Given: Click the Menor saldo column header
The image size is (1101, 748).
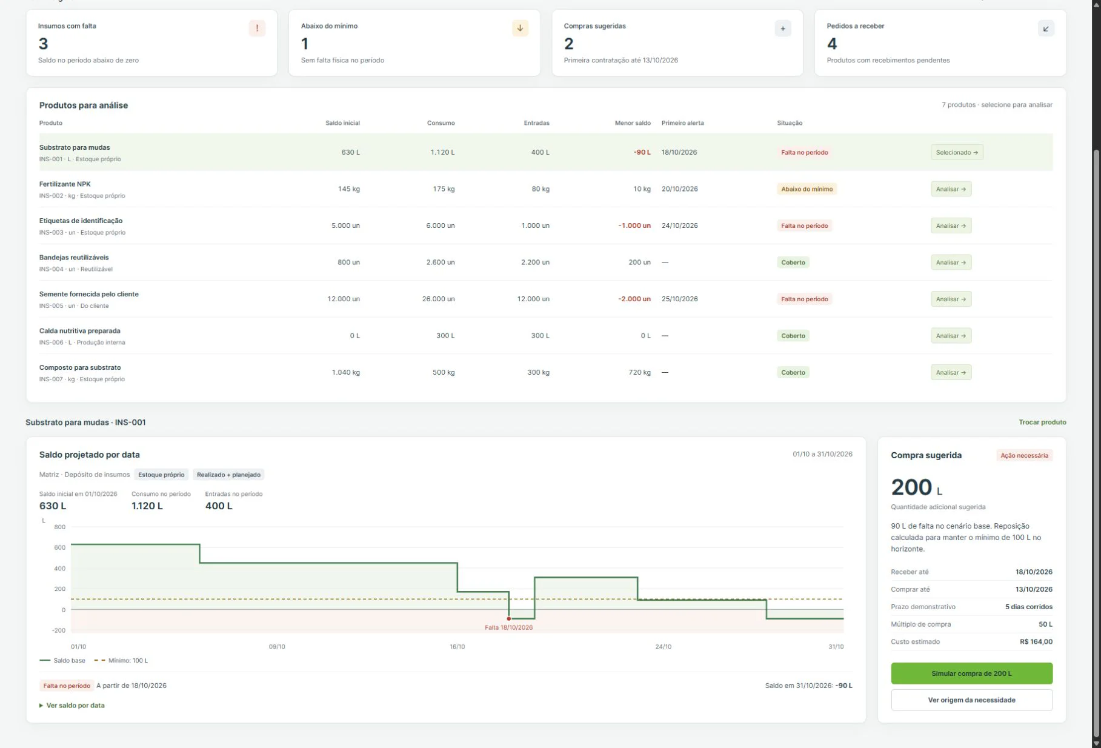Looking at the screenshot, I should (x=633, y=123).
